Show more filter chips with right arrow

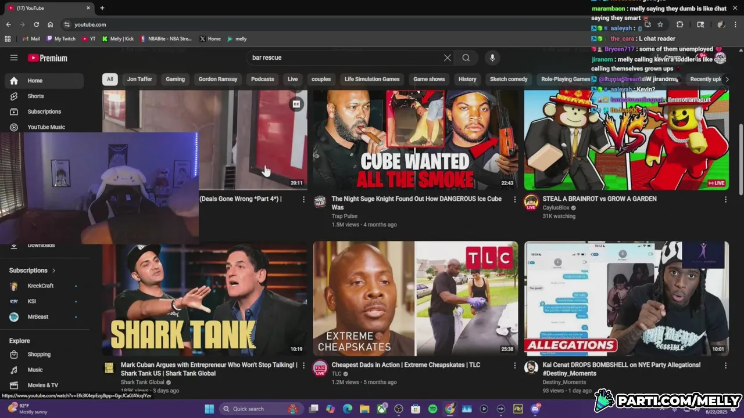[x=727, y=79]
